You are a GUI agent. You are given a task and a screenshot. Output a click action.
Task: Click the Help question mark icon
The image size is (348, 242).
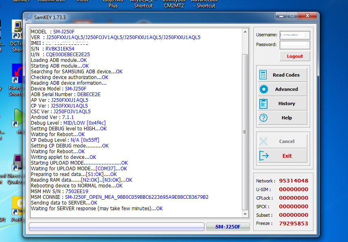[x=263, y=118]
